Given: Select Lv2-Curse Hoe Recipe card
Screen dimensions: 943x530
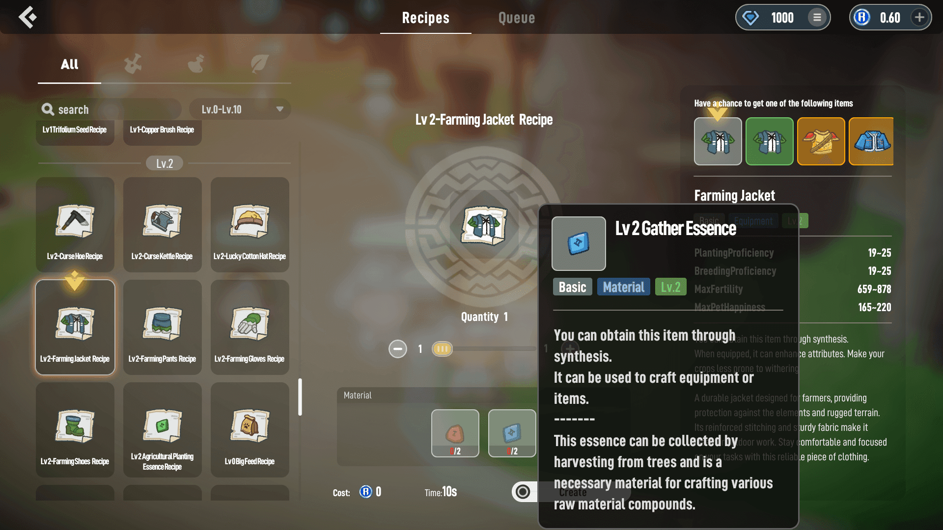Looking at the screenshot, I should pos(75,224).
